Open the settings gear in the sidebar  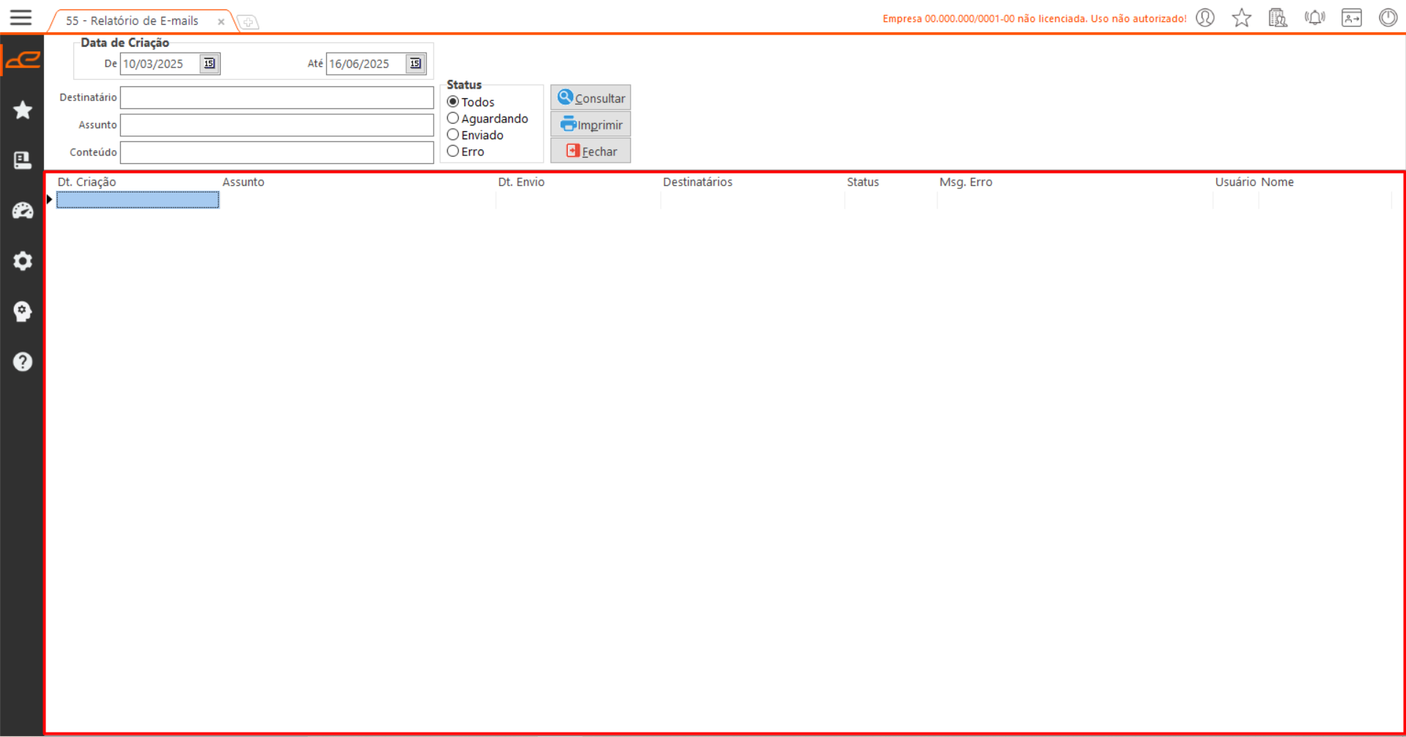click(23, 261)
